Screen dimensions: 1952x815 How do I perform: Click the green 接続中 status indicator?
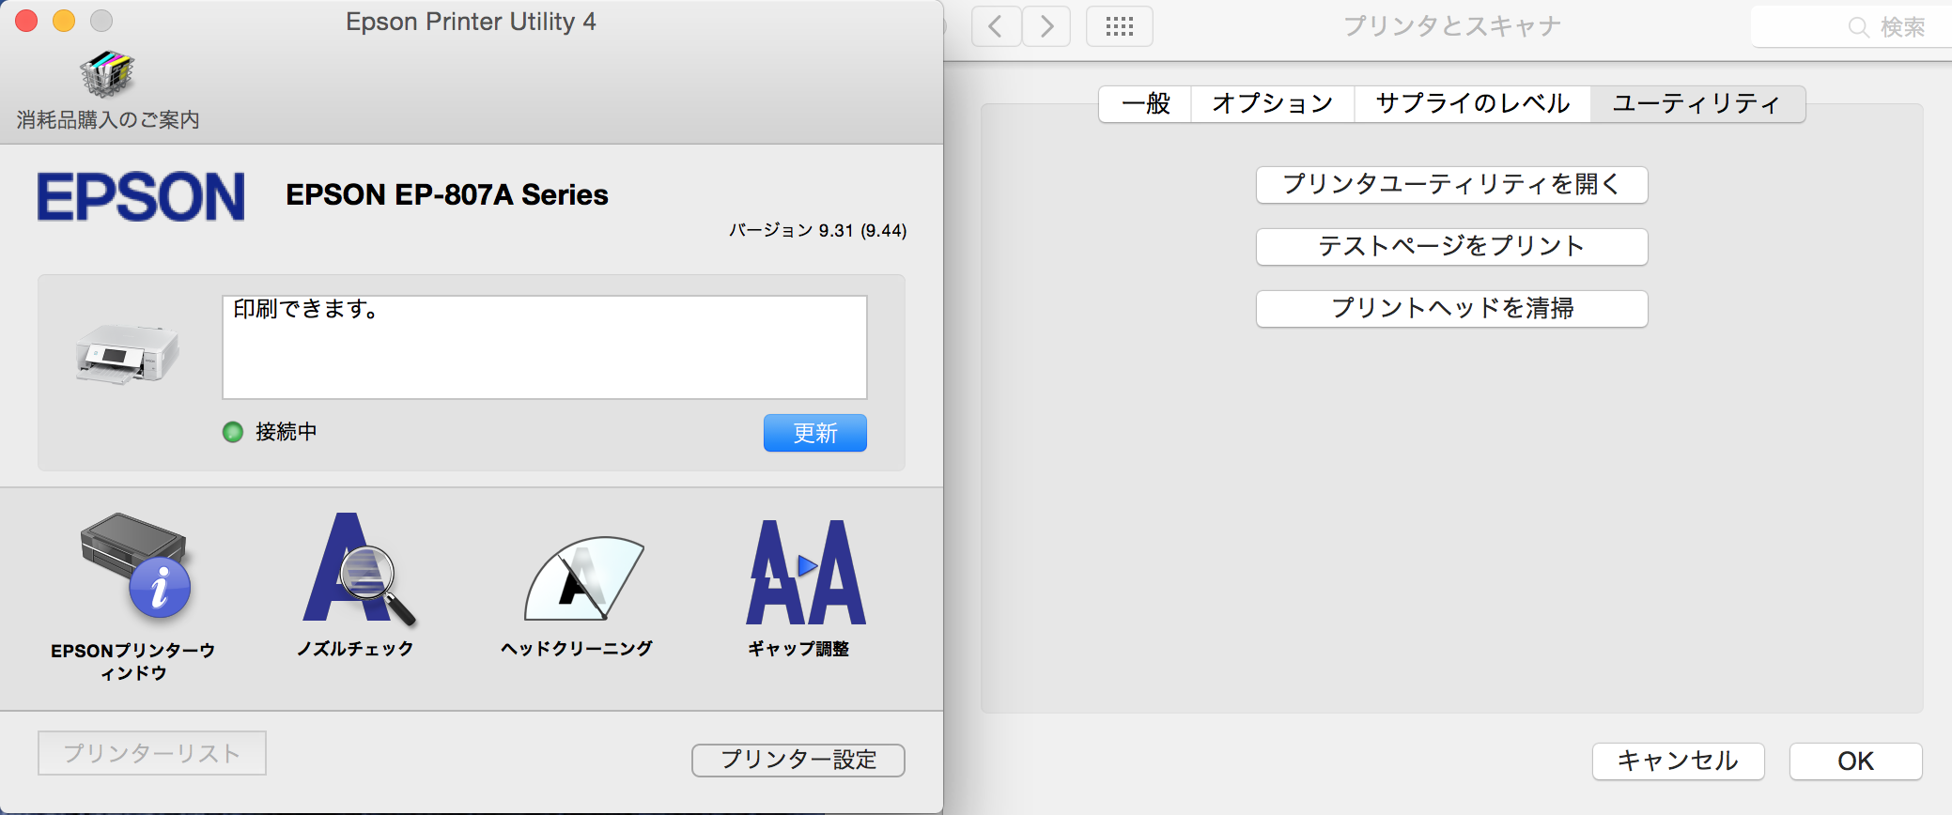pos(233,432)
